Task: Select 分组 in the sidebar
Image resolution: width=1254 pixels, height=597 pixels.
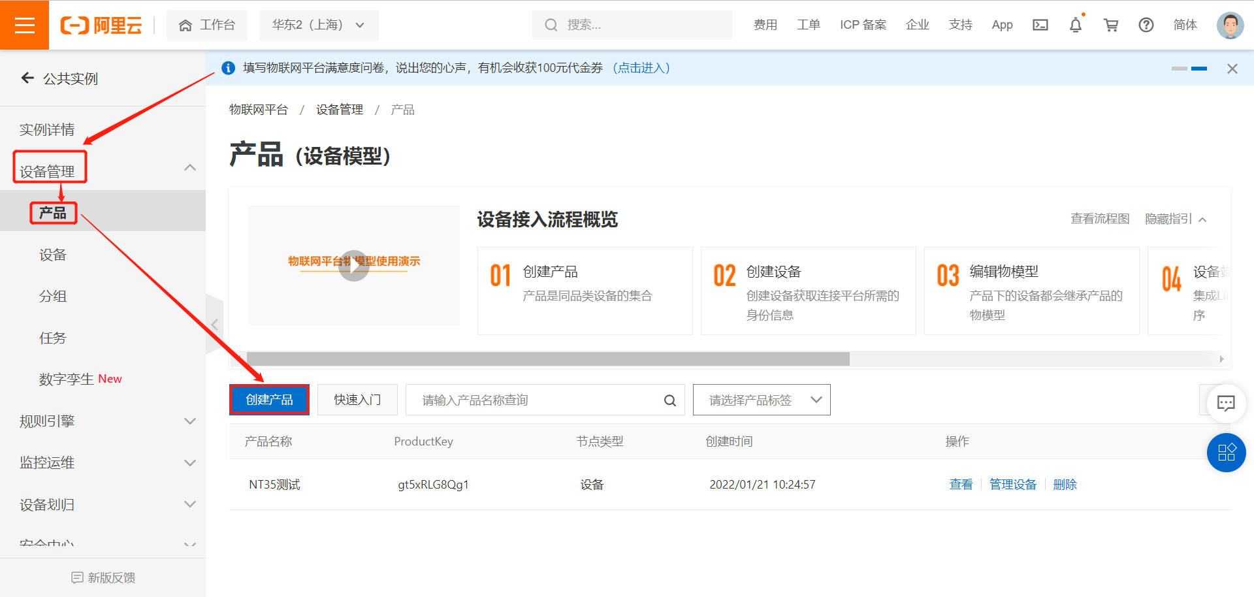Action: click(53, 296)
